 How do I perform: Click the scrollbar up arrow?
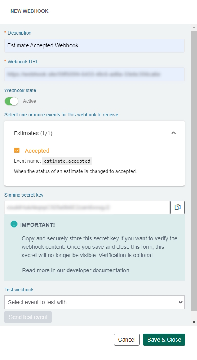coord(194,28)
